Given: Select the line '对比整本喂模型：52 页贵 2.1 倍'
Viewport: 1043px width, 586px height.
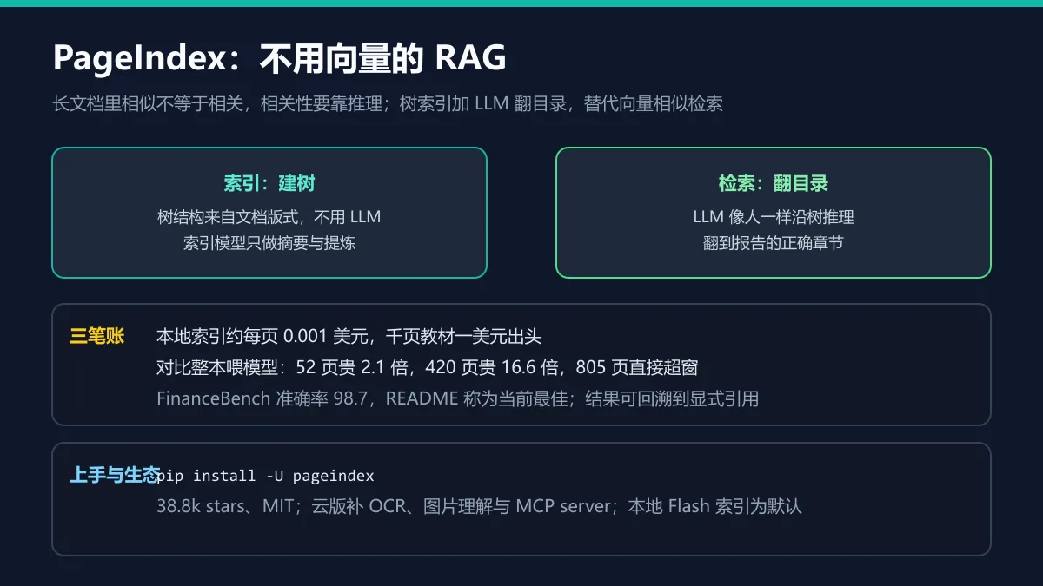Looking at the screenshot, I should 428,368.
